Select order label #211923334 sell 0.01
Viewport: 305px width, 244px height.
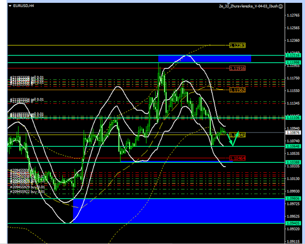tap(27, 100)
